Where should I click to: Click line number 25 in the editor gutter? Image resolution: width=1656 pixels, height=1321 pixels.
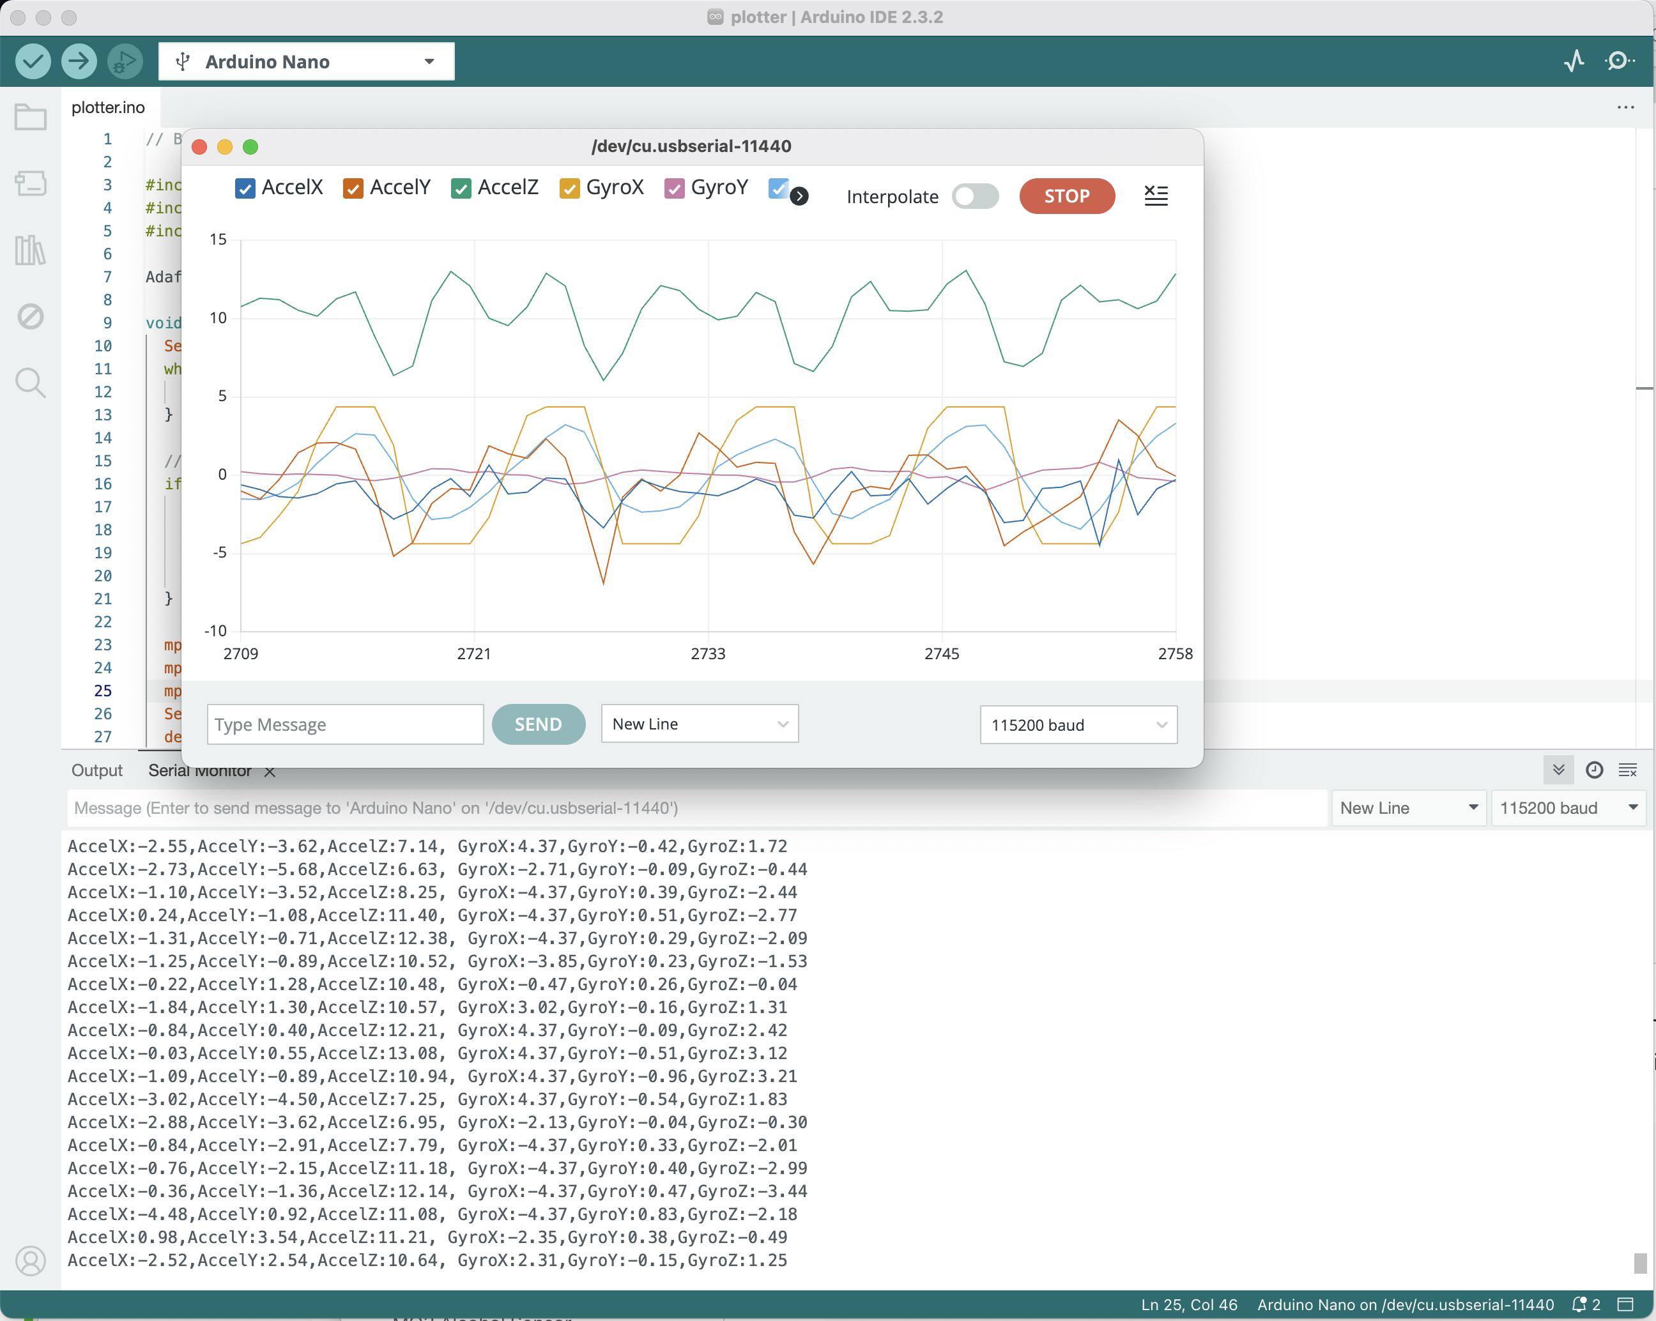pos(103,691)
